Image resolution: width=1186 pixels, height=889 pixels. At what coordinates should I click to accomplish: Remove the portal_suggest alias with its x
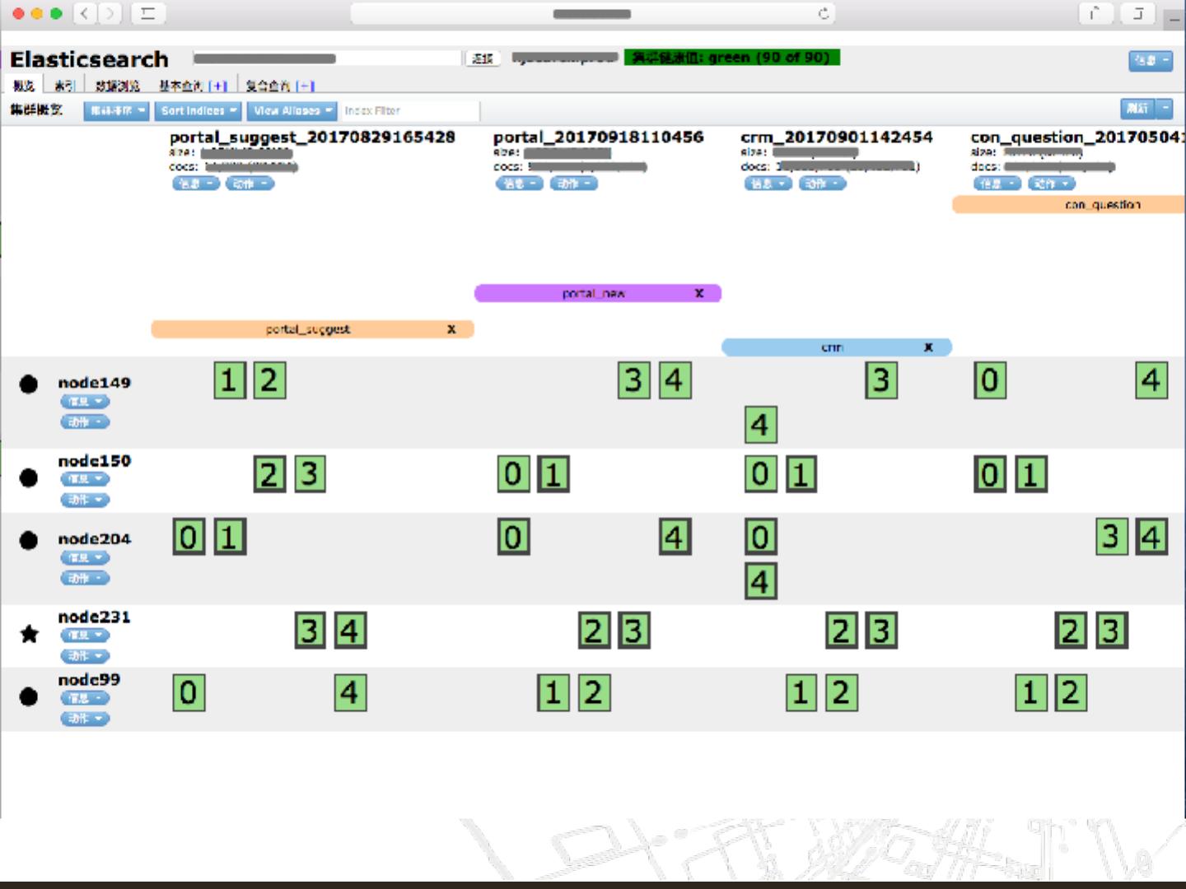(x=451, y=329)
